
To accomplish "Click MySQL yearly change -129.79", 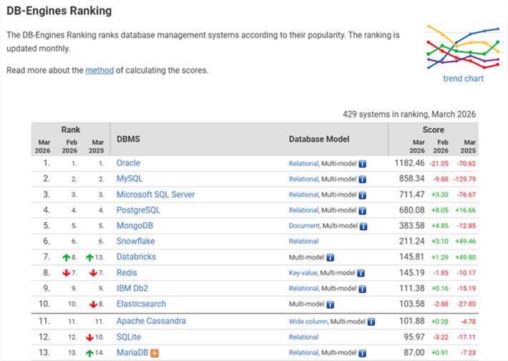I will pos(464,179).
